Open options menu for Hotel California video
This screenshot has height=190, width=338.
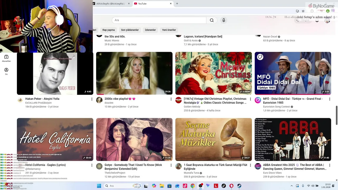coord(92,165)
